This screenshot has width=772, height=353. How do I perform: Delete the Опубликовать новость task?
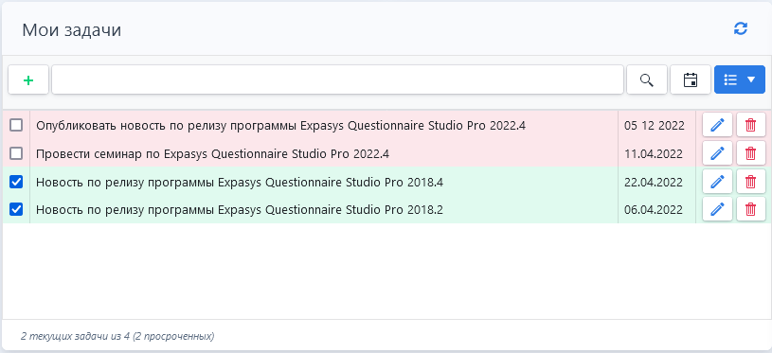[751, 125]
